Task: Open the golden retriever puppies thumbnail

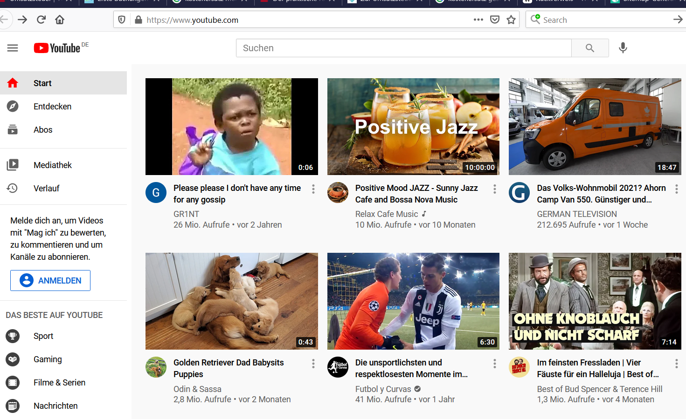Action: [x=232, y=301]
